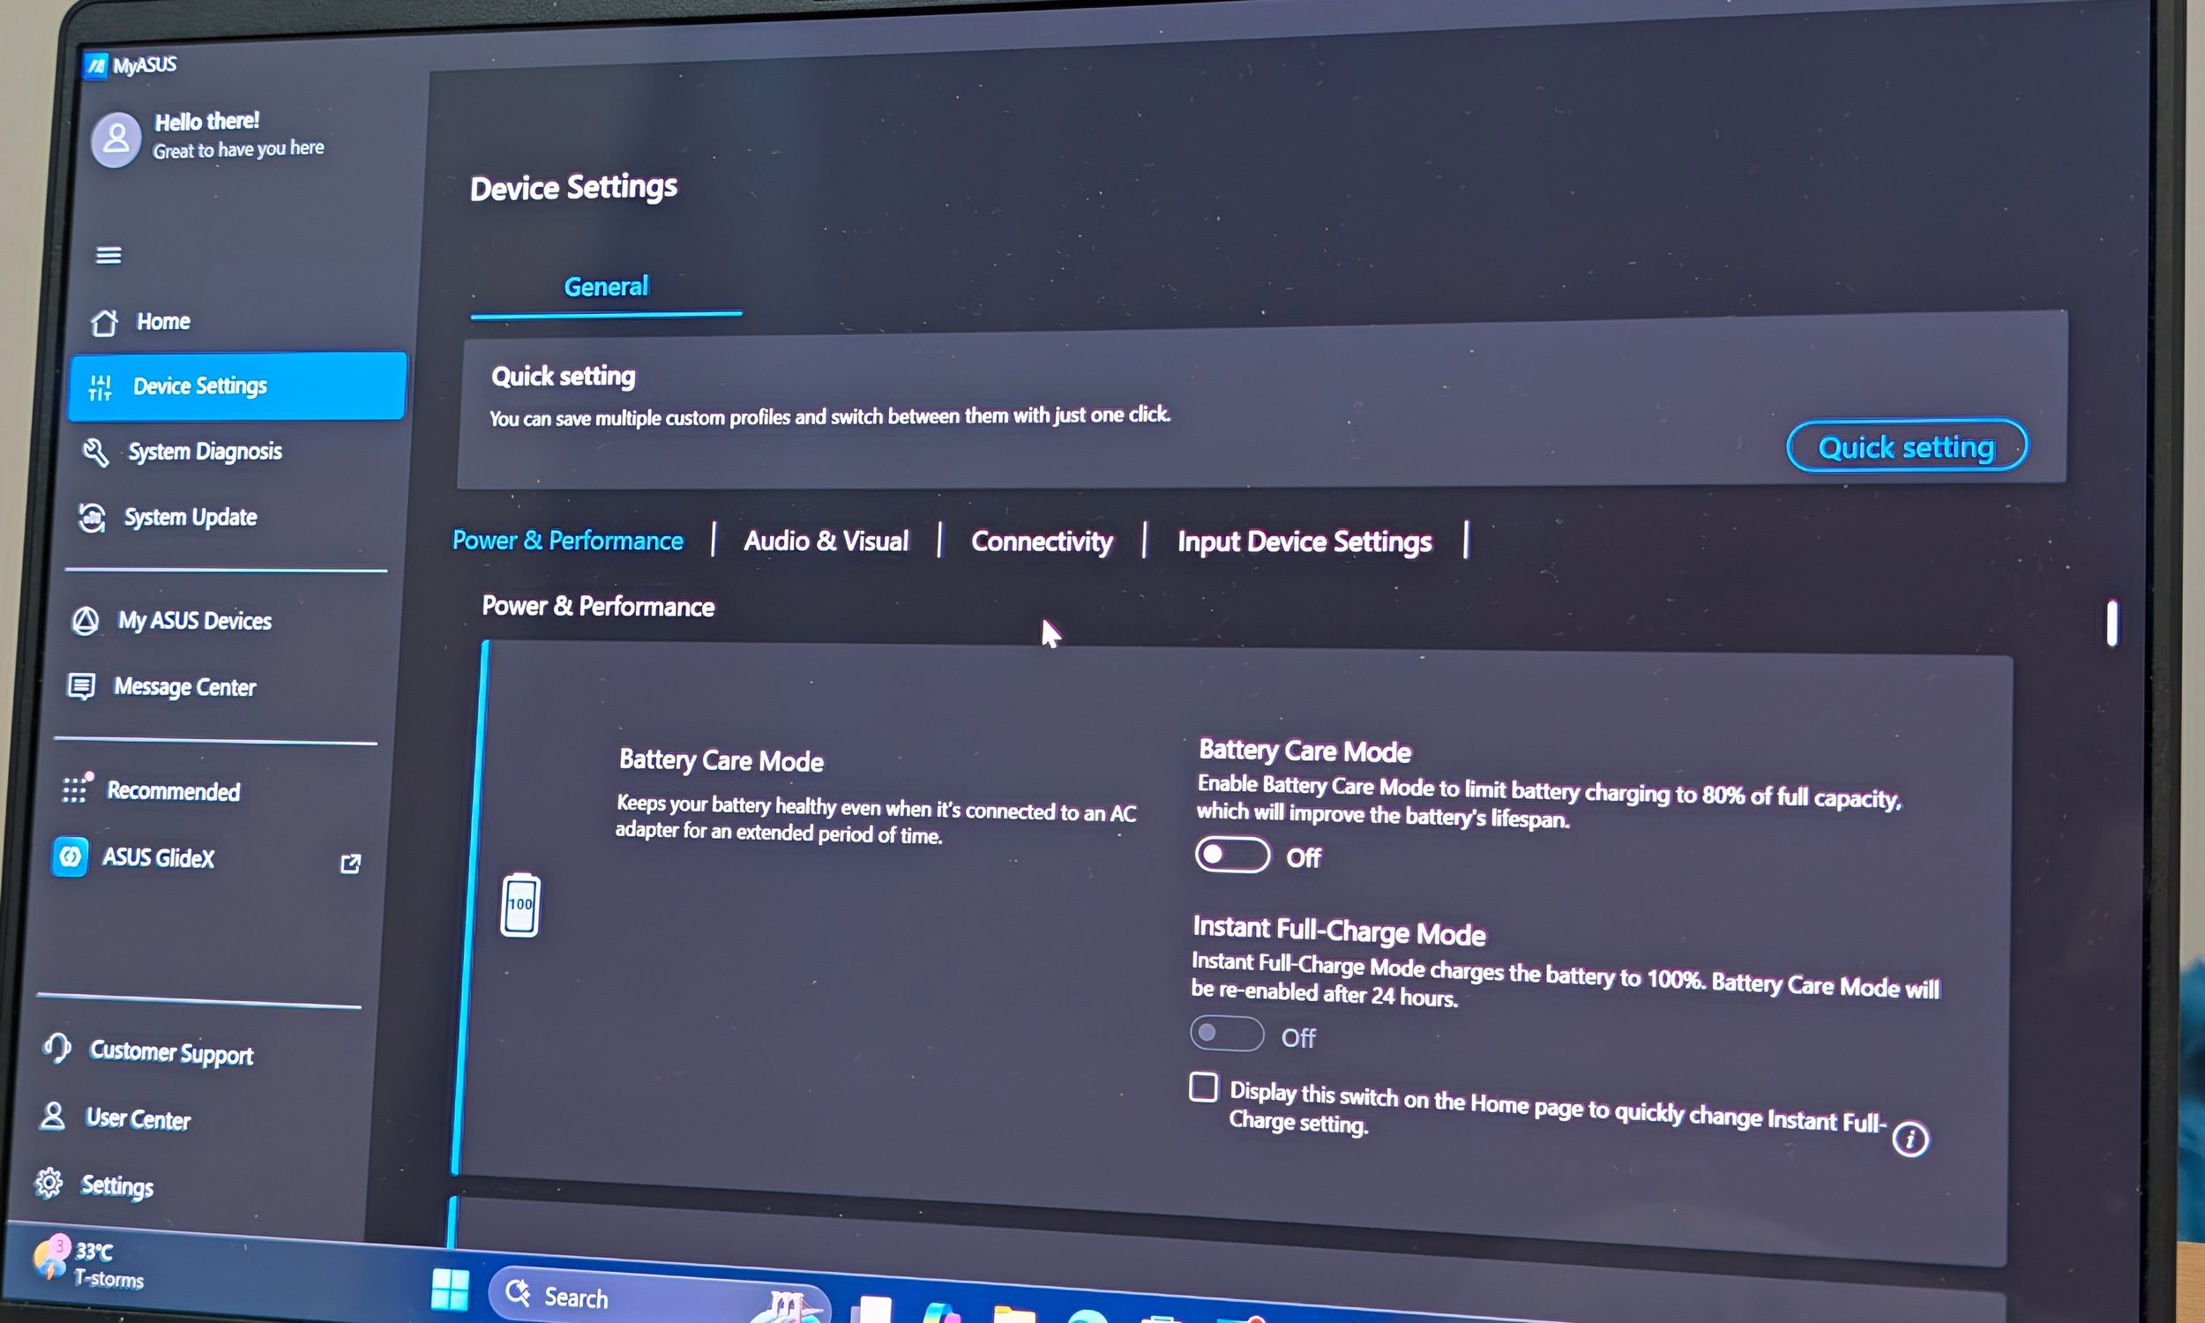Viewport: 2205px width, 1323px height.
Task: Select Device Settings in the sidebar
Action: (x=237, y=386)
